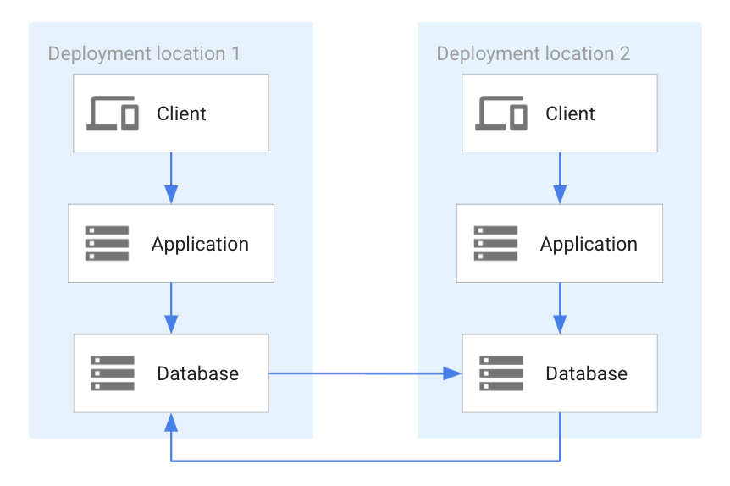
Task: Select arrow from Client to Application, location 1
Action: (171, 178)
